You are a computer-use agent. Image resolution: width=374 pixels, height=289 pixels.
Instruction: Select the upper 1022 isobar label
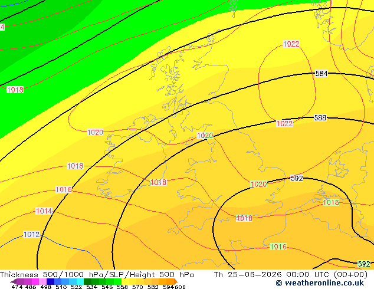click(x=291, y=44)
